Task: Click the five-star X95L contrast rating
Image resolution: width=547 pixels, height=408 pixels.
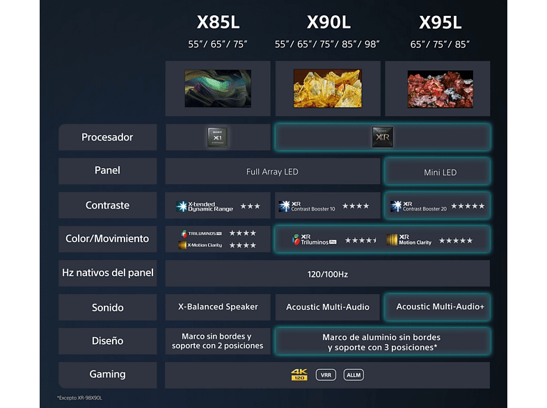Action: (468, 206)
